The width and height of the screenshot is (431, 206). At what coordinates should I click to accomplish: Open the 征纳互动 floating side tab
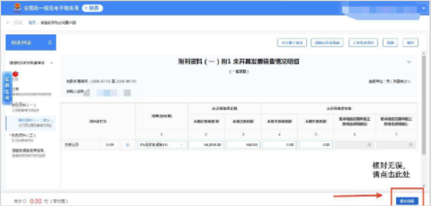(8, 88)
